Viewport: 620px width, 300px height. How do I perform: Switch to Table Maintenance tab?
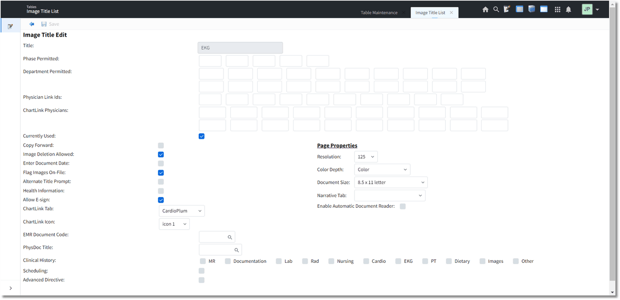pyautogui.click(x=379, y=13)
